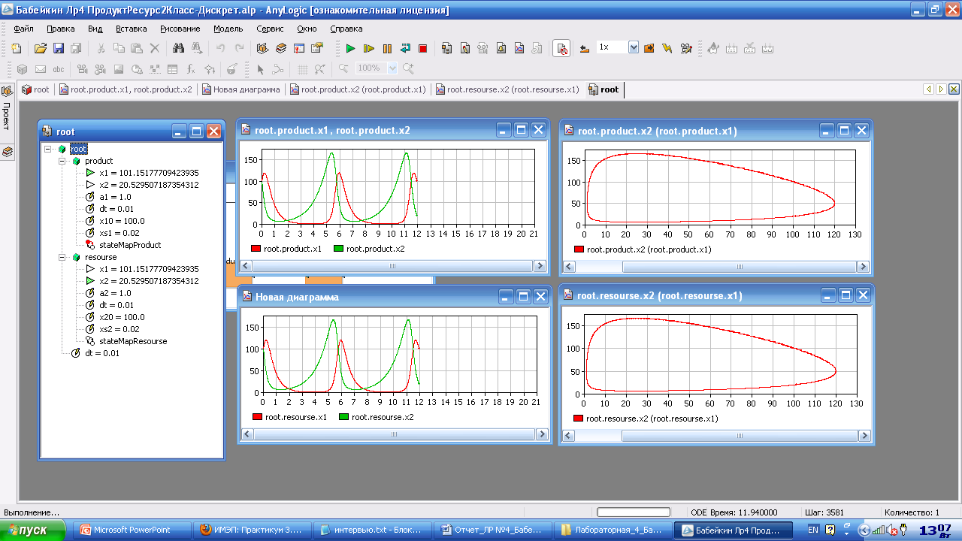Open a model with the folder icon

pyautogui.click(x=41, y=48)
